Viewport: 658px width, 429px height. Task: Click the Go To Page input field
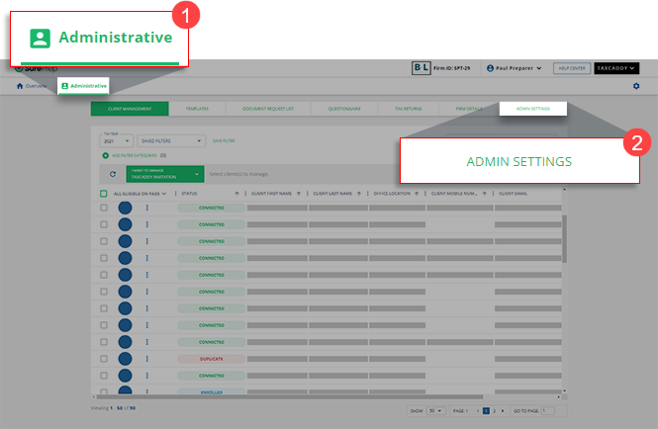548,409
